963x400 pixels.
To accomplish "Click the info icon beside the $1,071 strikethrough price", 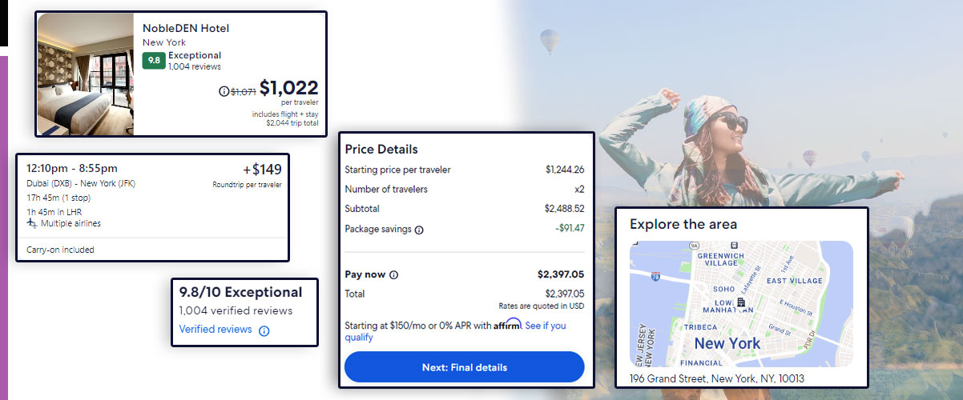I will coord(224,91).
